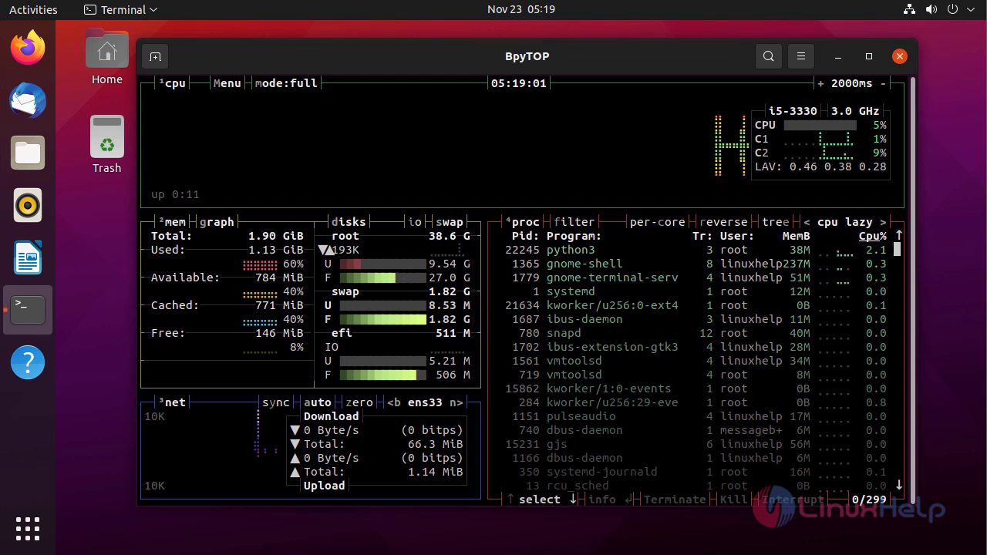Click the up arrow of process scrollbar
The image size is (987, 555).
[x=898, y=235]
